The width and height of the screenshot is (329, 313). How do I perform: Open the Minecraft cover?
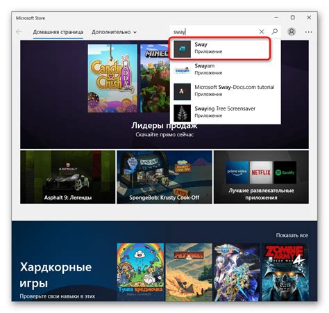155,79
